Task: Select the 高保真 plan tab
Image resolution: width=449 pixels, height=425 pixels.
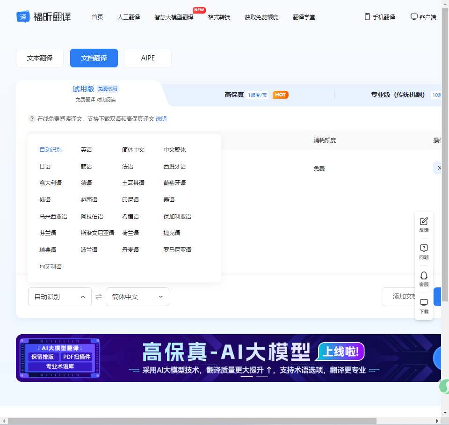Action: point(256,95)
